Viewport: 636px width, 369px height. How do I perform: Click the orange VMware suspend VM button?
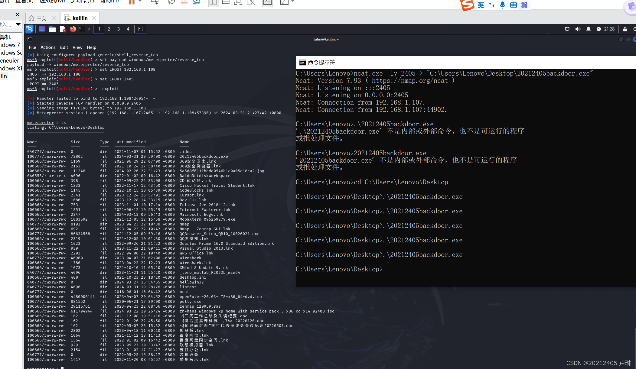132,2
